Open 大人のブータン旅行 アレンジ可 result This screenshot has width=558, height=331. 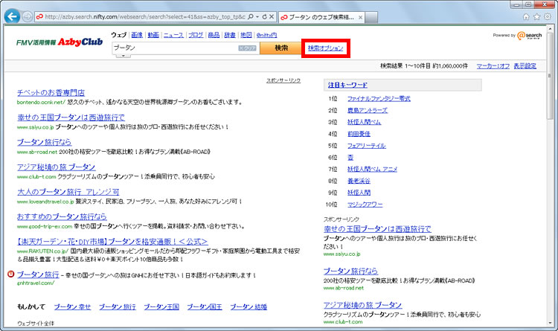click(68, 192)
